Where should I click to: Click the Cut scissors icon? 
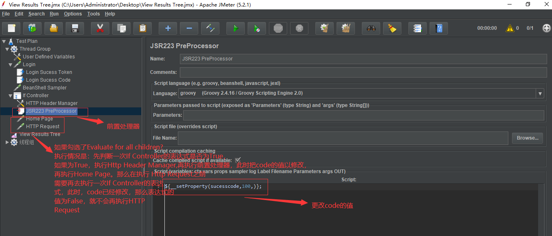pyautogui.click(x=100, y=28)
